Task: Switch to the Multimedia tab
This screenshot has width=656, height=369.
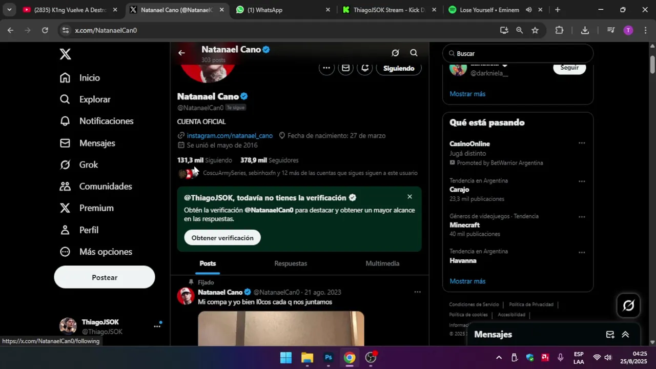Action: 382,263
